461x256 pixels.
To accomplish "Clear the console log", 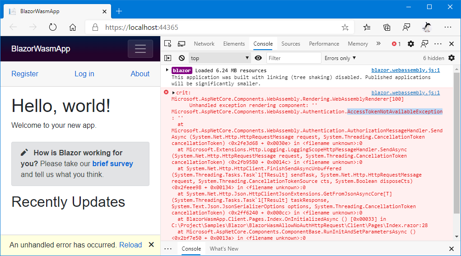I will pos(182,58).
